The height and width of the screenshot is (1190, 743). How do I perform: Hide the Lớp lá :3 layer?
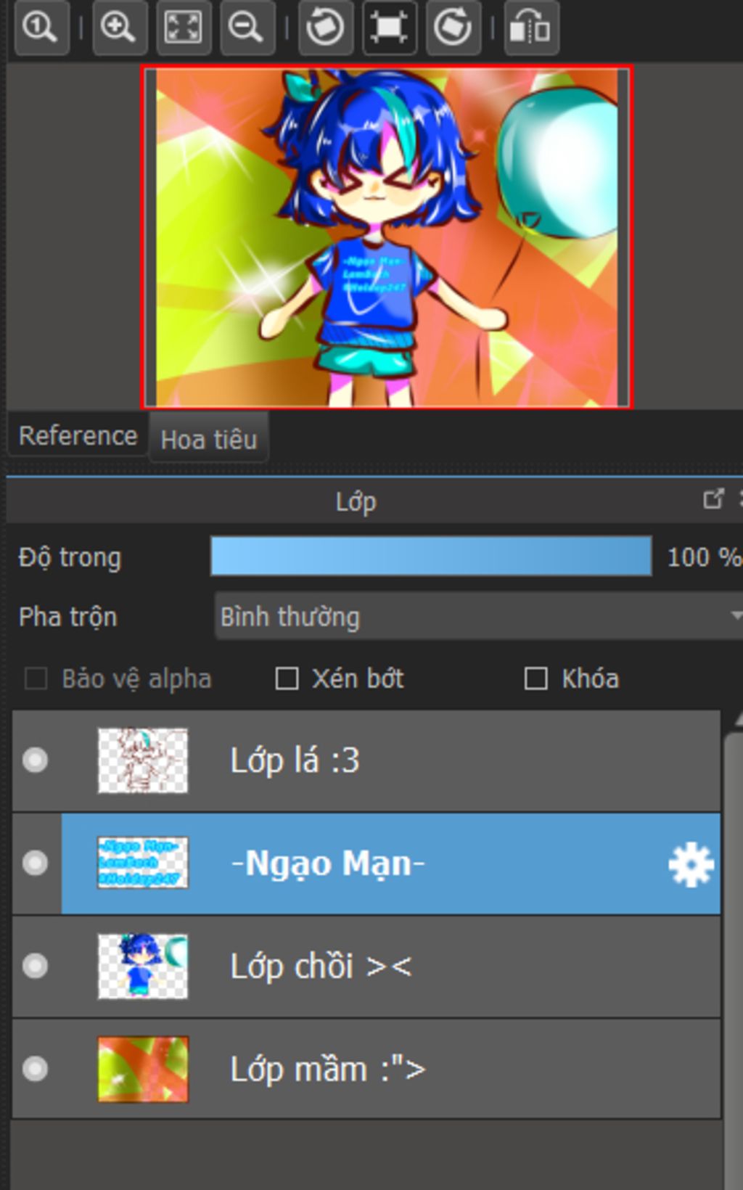(35, 760)
